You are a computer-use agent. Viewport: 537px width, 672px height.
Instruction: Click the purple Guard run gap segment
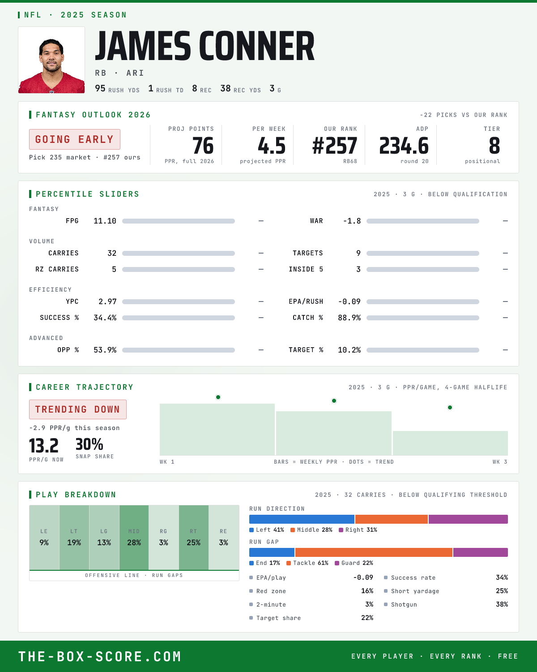(x=481, y=552)
